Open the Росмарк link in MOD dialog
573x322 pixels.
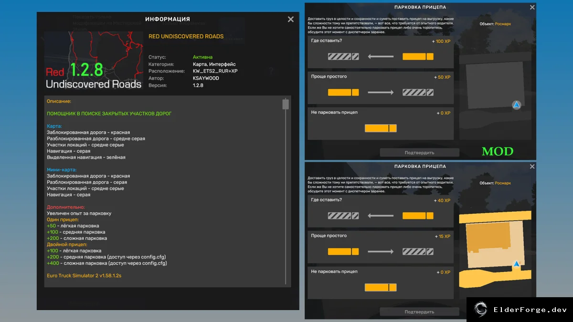coord(503,23)
